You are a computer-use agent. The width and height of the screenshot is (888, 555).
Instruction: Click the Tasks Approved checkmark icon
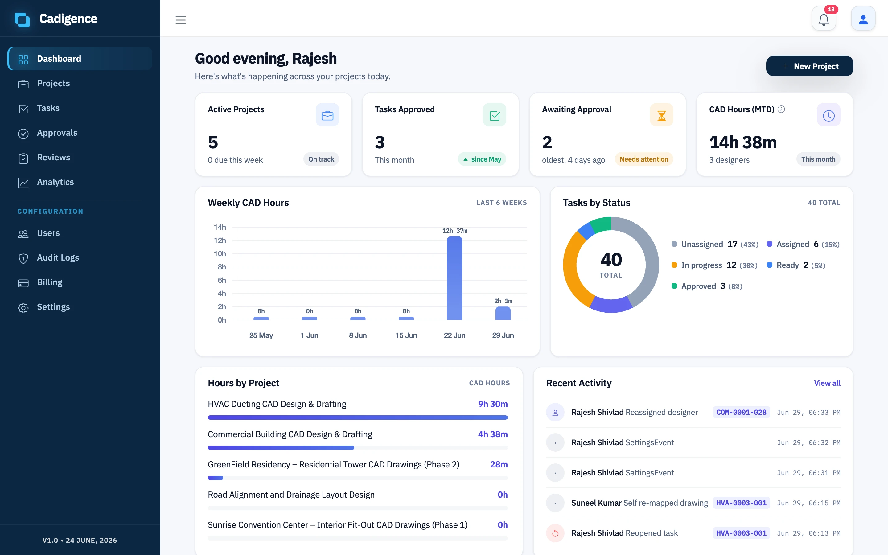click(x=494, y=115)
